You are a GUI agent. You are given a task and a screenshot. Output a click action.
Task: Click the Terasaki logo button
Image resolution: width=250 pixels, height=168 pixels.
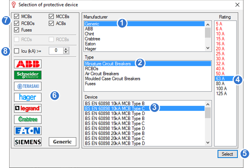click(28, 86)
